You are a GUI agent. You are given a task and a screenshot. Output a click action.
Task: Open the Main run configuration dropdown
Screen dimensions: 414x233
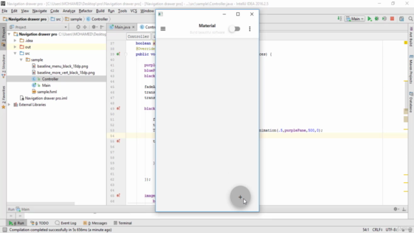[x=355, y=19]
